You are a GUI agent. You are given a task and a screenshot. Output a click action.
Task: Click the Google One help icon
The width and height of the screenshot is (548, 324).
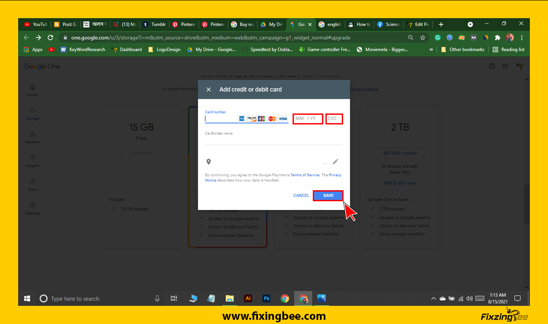pos(492,66)
